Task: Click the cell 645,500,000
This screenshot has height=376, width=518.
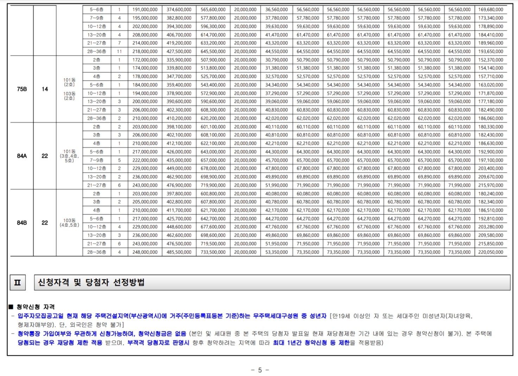Action: [213, 51]
